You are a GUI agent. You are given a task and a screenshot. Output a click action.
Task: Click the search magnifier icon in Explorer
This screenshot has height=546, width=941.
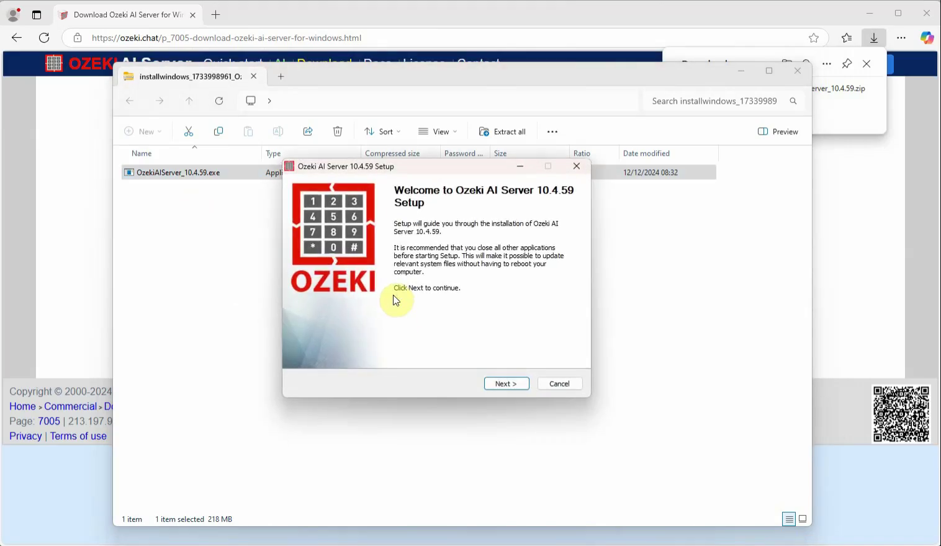point(793,101)
